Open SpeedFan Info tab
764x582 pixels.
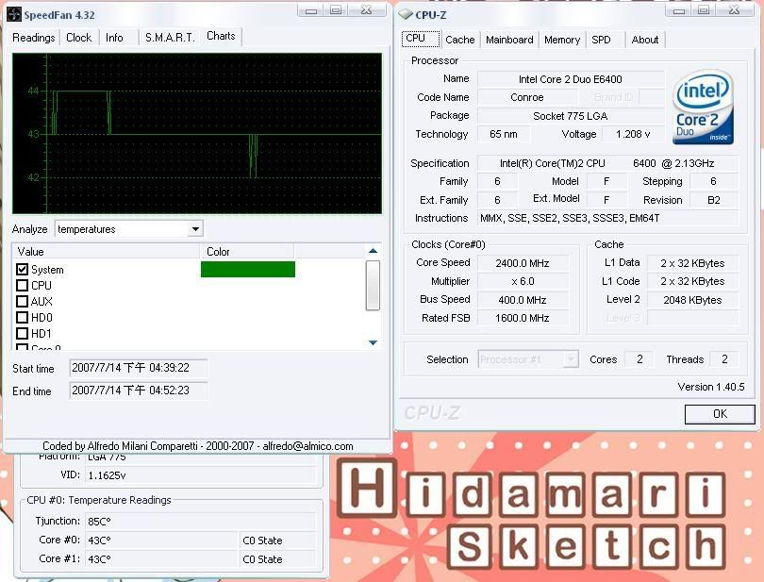pyautogui.click(x=114, y=38)
